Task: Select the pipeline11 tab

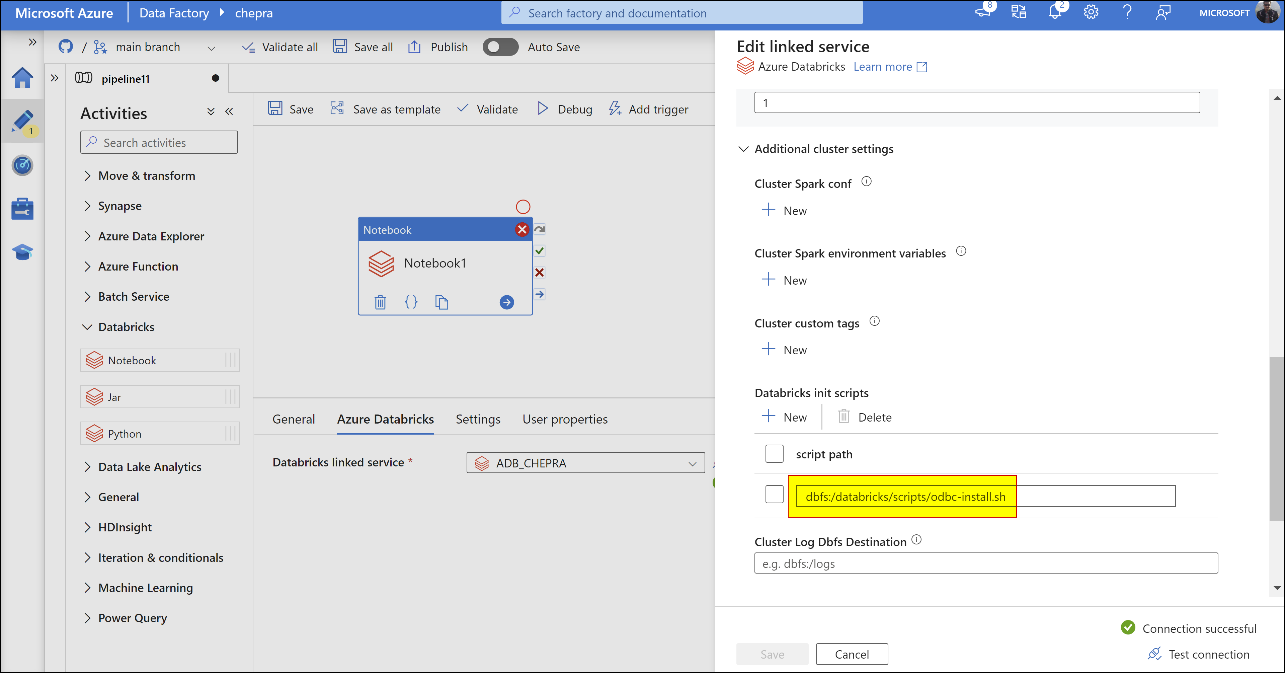Action: (x=148, y=78)
